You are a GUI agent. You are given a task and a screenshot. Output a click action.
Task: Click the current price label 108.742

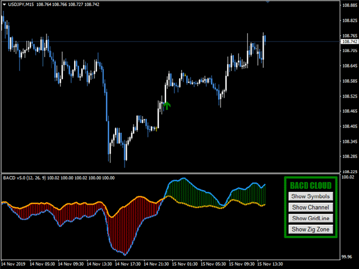coord(349,41)
